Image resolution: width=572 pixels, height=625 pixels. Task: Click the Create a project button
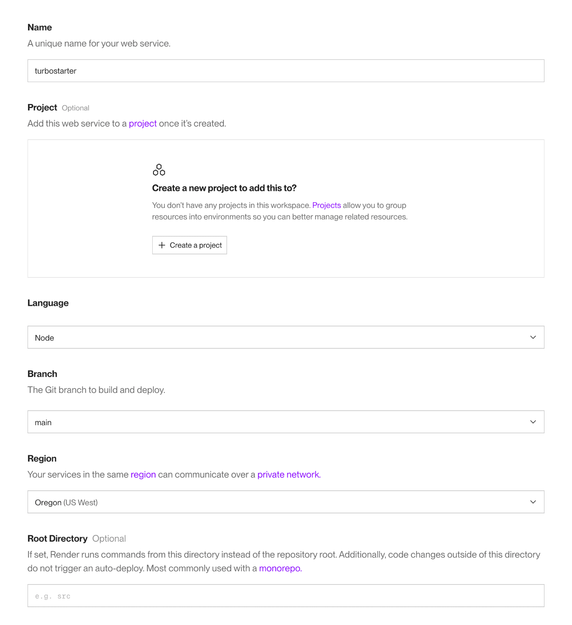(189, 245)
